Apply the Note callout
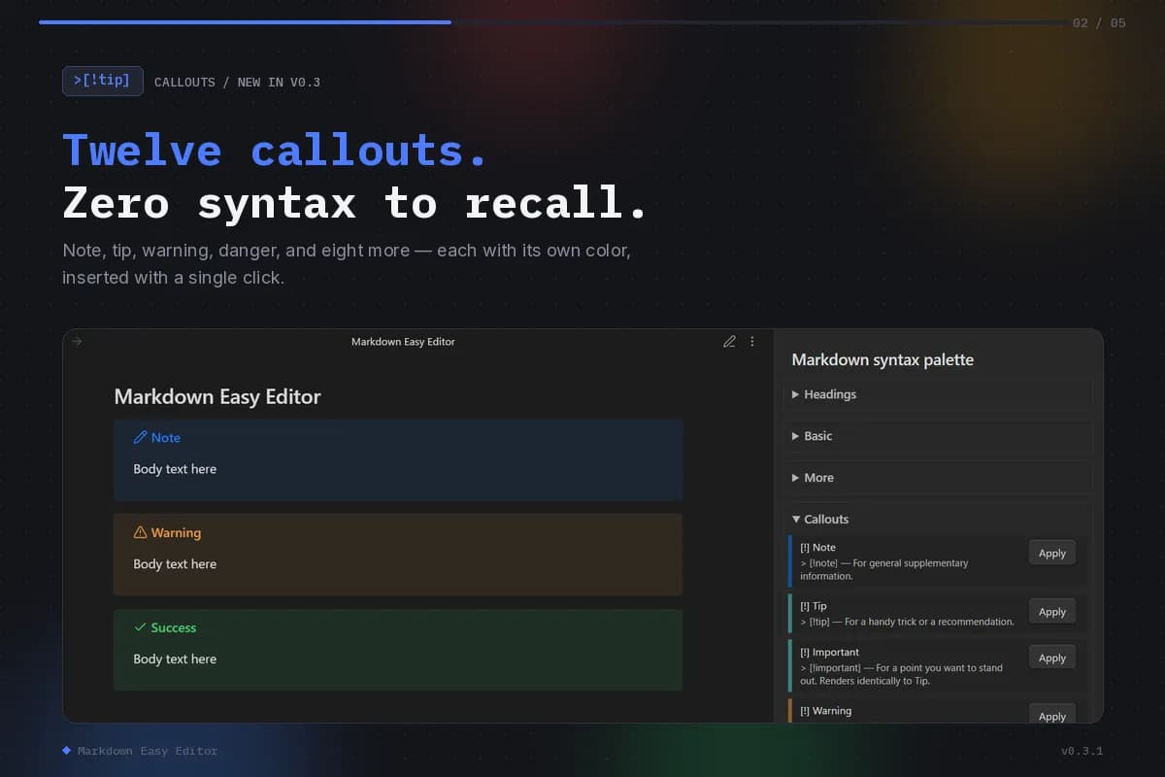This screenshot has width=1165, height=777. [x=1052, y=554]
